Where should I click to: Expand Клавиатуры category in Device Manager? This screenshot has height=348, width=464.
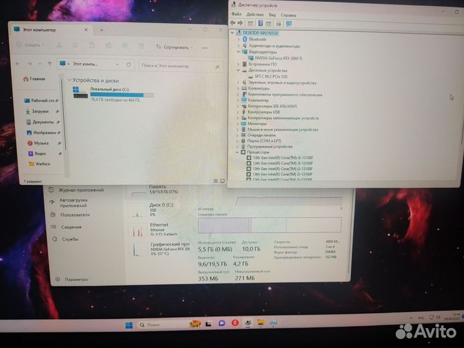(x=238, y=88)
